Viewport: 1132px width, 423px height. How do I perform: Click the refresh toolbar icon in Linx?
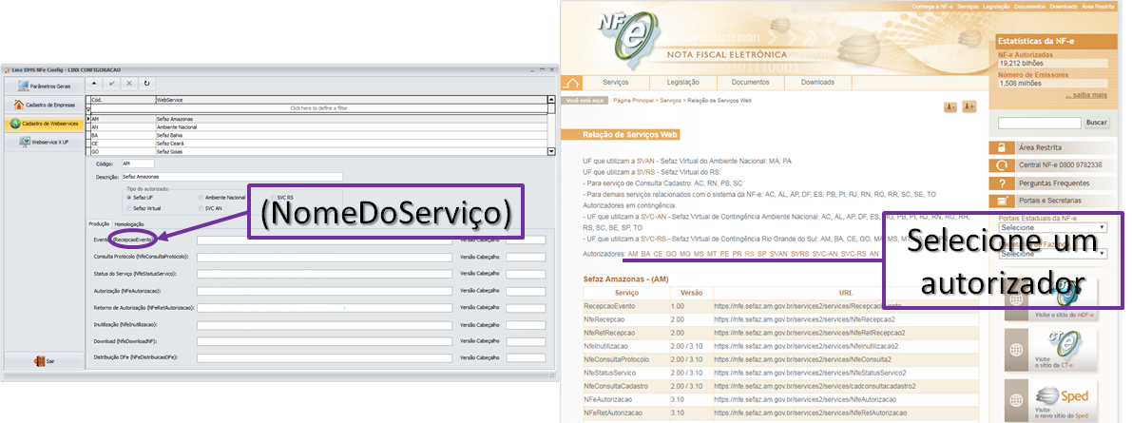146,83
